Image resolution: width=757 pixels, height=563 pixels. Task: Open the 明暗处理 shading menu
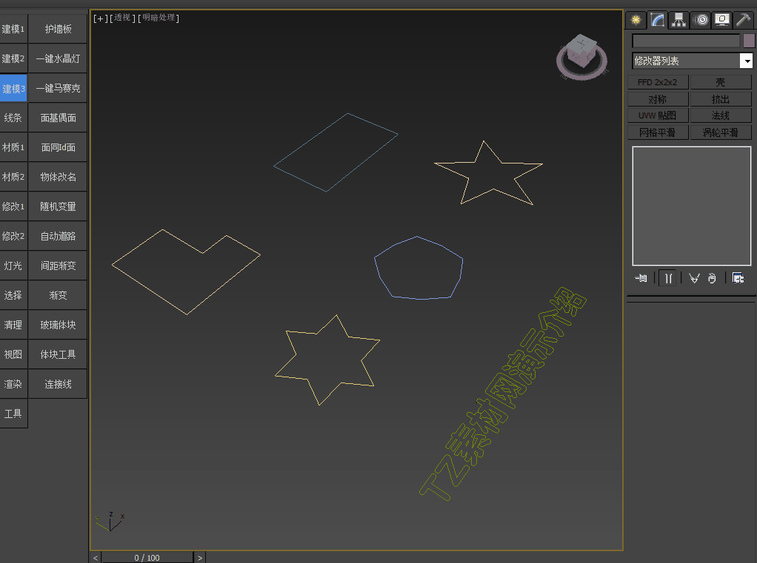[159, 18]
